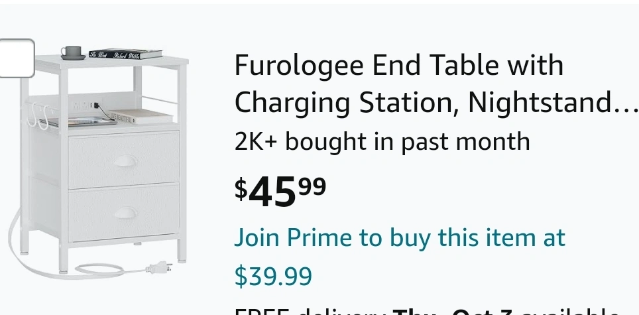Click the side hooks on the nightstand
This screenshot has height=315, width=639.
coord(38,117)
